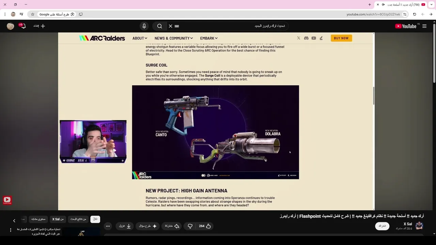Go to the YouTube home logo

coord(406,26)
